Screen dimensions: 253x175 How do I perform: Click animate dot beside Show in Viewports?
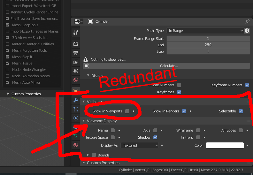pos(134,111)
